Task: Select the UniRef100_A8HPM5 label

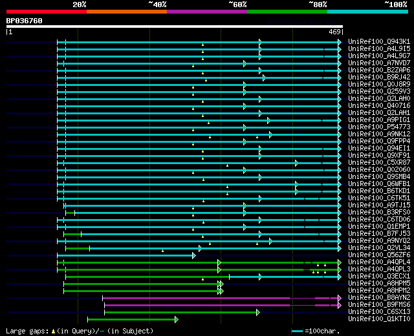Action: pyautogui.click(x=379, y=284)
